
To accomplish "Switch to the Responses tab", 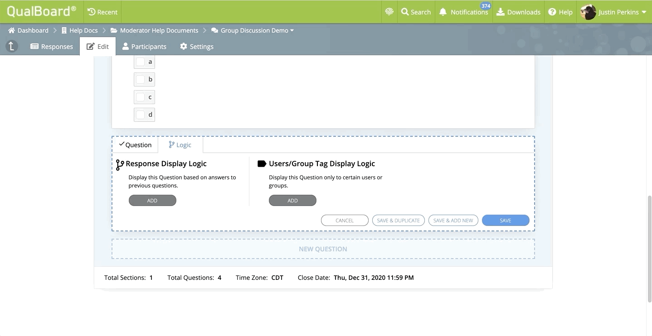I will (x=52, y=46).
